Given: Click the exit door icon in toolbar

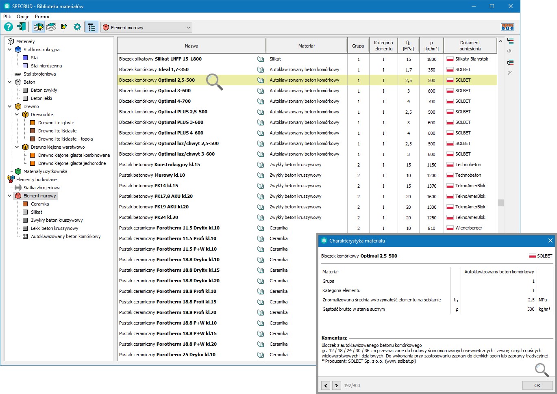Looking at the screenshot, I should (x=21, y=27).
